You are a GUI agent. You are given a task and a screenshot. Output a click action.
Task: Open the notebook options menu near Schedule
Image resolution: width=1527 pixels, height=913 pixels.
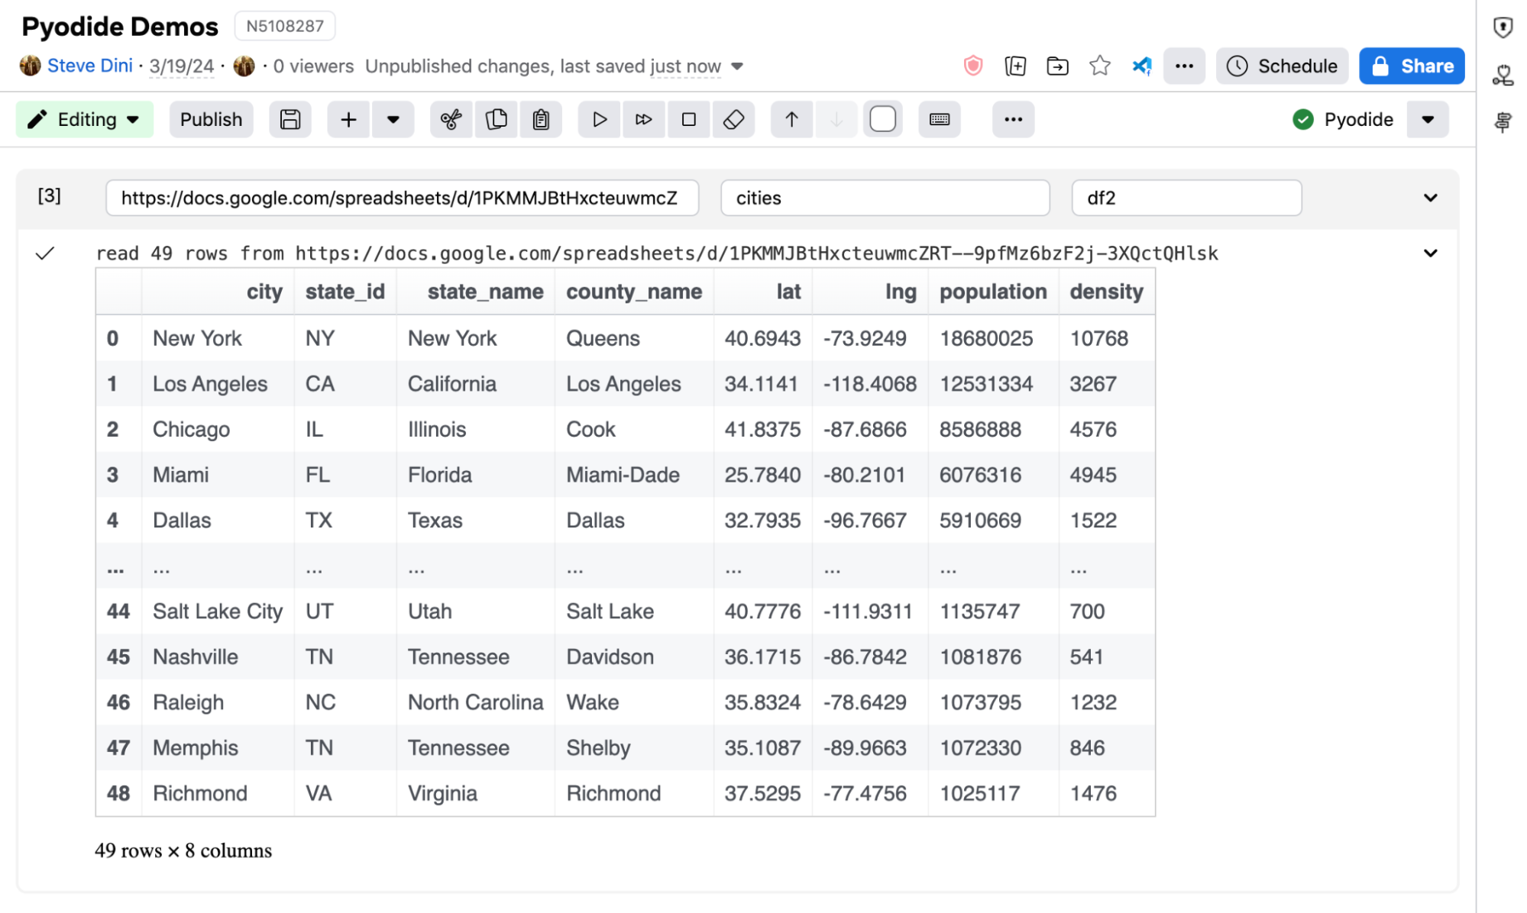[1183, 66]
